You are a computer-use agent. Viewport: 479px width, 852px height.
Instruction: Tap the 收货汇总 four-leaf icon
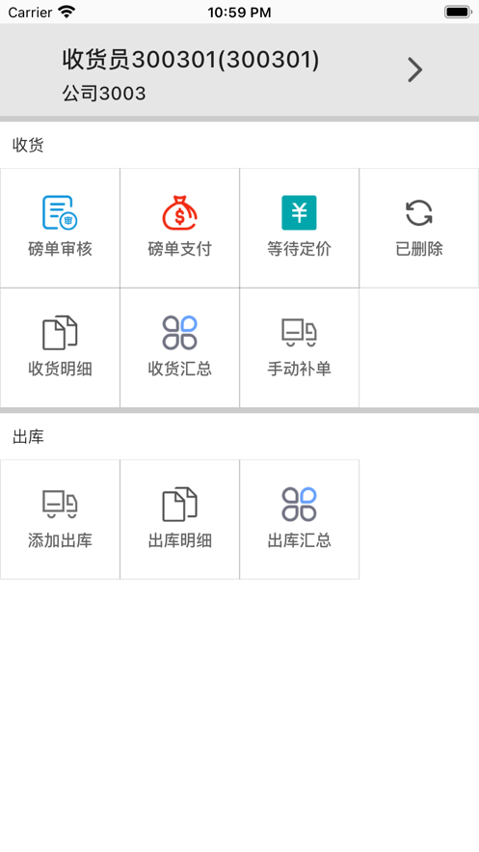tap(179, 332)
